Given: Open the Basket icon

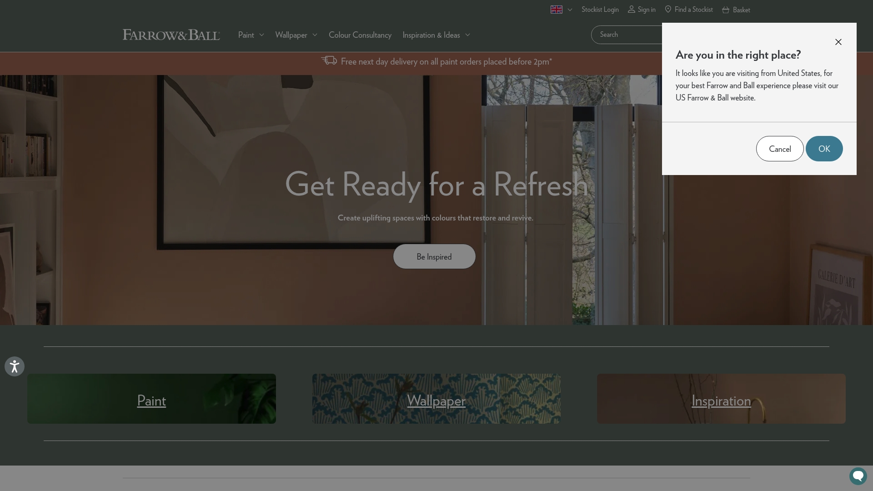Looking at the screenshot, I should coord(726,9).
